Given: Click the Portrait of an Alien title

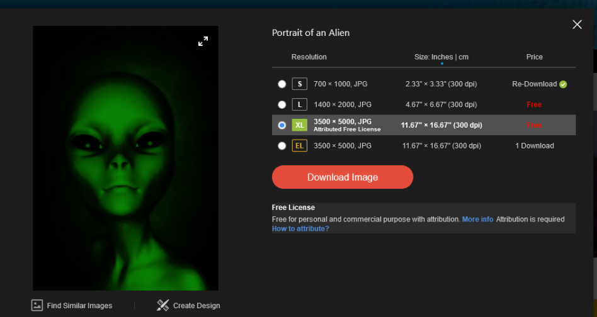Looking at the screenshot, I should pos(310,33).
